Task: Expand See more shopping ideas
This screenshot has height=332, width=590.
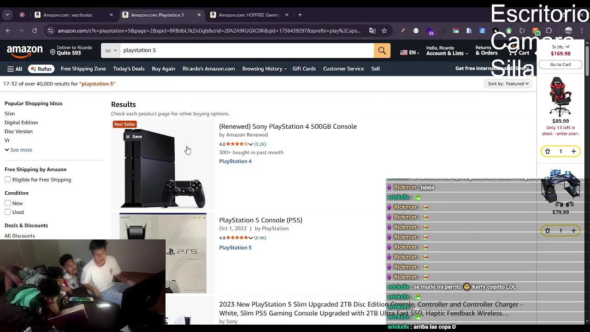Action: tap(18, 150)
